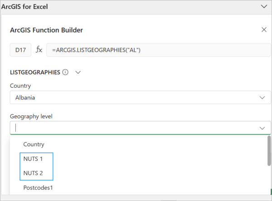This screenshot has width=272, height=201.
Task: Close the ArcGIS Function Builder
Action: click(x=264, y=29)
